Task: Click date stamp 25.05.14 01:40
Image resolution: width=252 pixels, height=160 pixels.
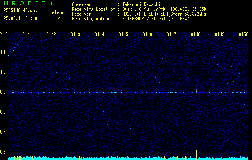Action: [20, 18]
